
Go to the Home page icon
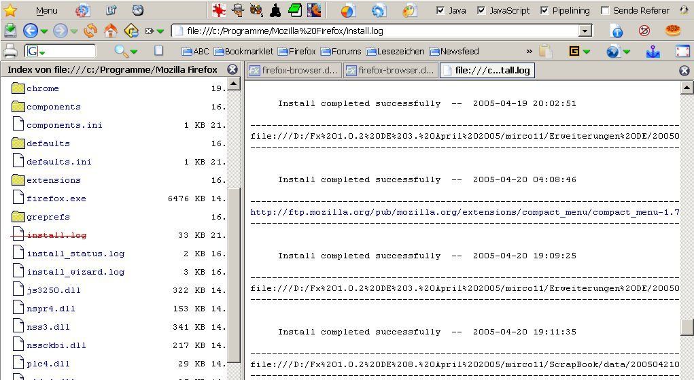pyautogui.click(x=111, y=31)
